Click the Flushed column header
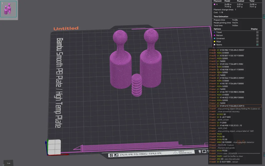Image resolution: width=265 pixels, height=166 pixels. coord(240,1)
